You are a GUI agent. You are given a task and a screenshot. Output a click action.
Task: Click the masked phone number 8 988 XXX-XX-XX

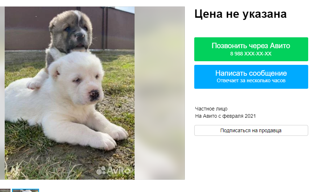(x=251, y=54)
